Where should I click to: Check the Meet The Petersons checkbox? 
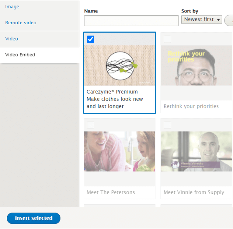tap(91, 125)
